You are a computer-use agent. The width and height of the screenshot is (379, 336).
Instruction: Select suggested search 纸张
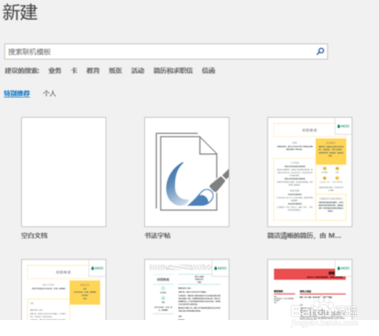pyautogui.click(x=115, y=70)
